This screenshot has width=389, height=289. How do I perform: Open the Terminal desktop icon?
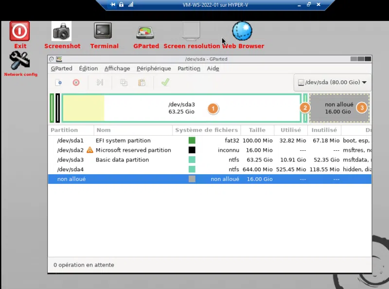[x=103, y=31]
